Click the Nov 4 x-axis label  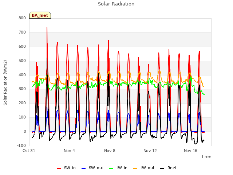(69, 151)
